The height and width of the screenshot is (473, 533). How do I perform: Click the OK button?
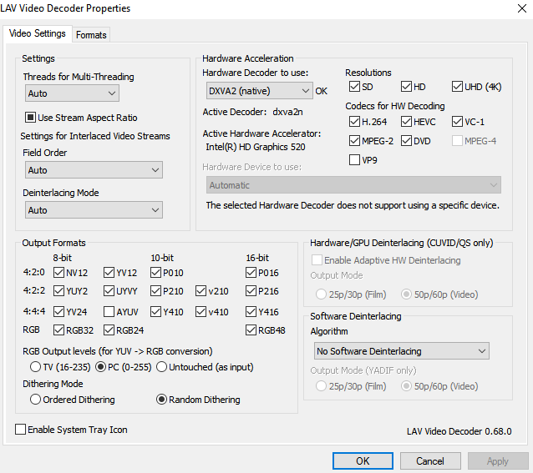362,461
